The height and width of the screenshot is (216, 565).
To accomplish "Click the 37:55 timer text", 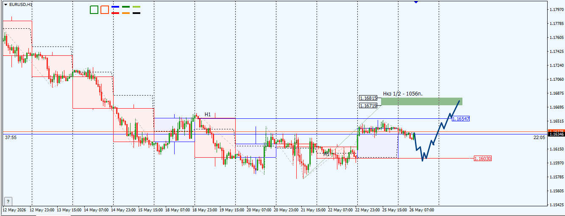I will 11,137.
